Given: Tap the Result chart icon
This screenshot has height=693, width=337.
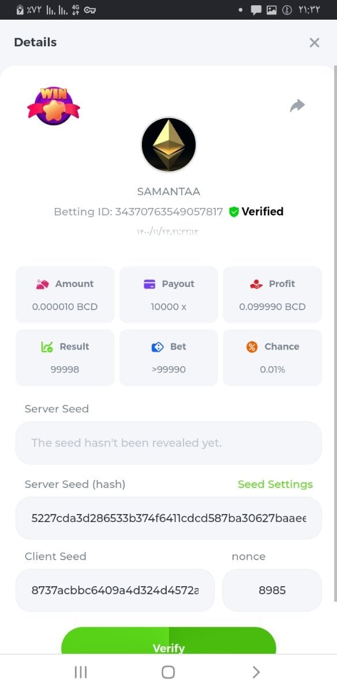Looking at the screenshot, I should pos(47,347).
